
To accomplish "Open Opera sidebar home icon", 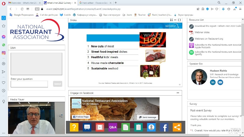I will click(4, 18).
